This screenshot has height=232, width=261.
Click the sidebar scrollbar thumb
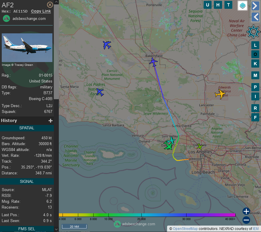(56, 52)
